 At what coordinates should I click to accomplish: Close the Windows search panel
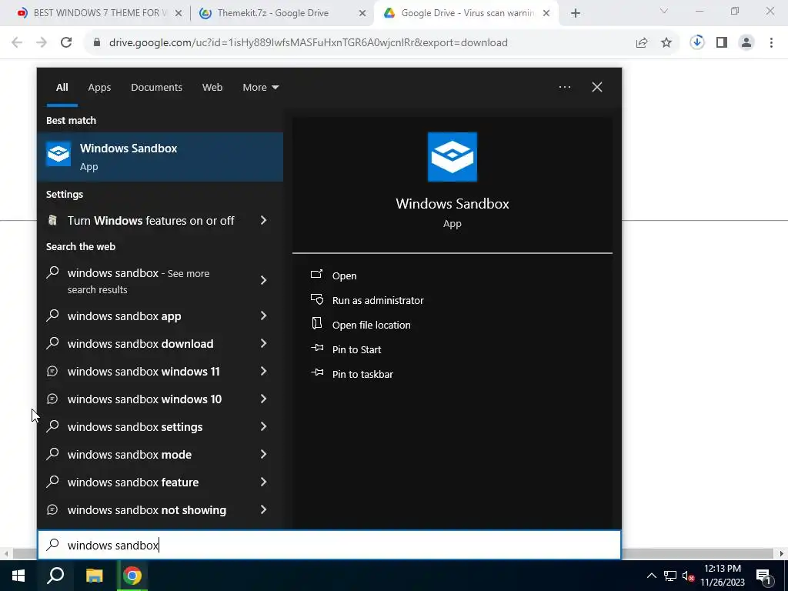tap(596, 87)
